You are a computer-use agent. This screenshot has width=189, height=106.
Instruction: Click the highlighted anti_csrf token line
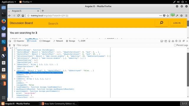click(x=40, y=73)
